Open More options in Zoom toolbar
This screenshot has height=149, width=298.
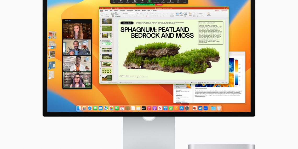tap(185, 2)
